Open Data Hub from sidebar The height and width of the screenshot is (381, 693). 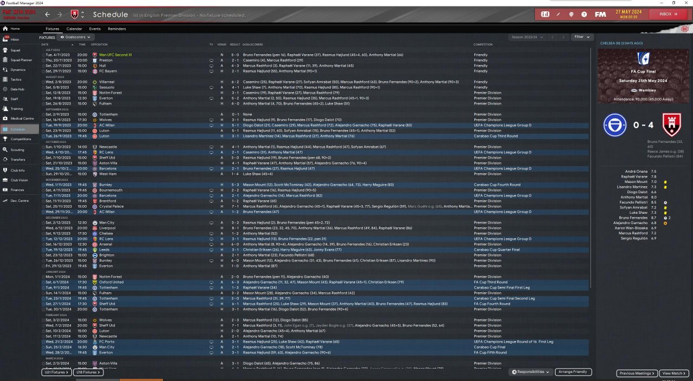coord(17,89)
